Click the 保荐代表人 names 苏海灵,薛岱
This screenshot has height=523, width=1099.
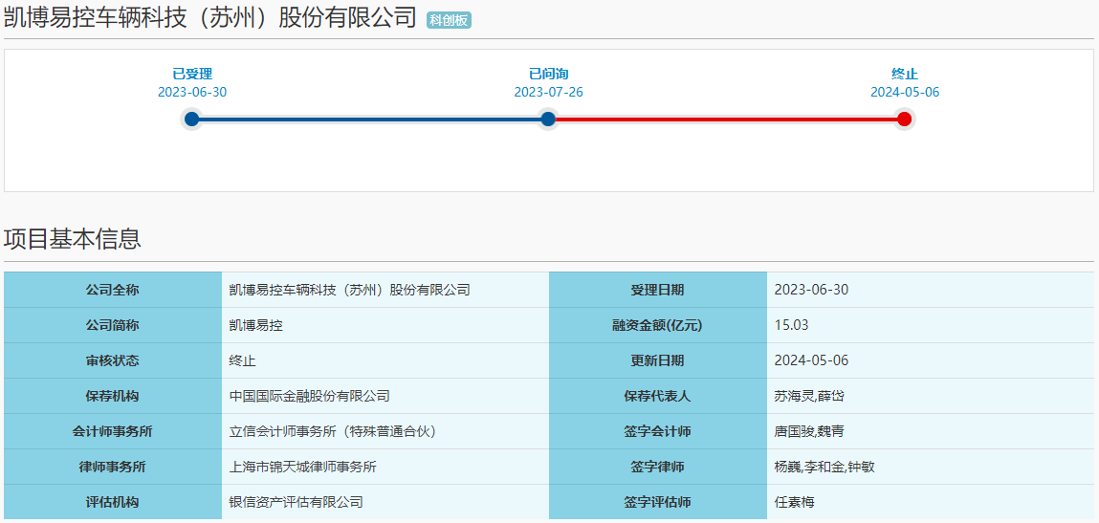[809, 396]
